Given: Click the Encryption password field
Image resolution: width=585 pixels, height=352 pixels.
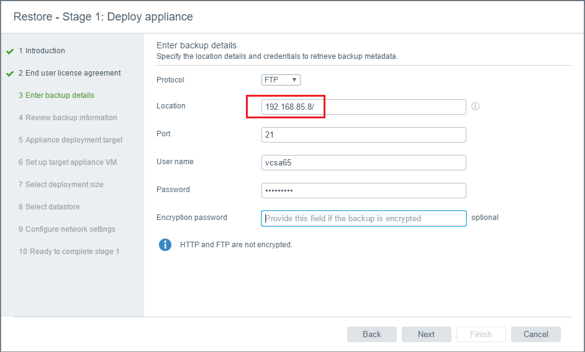Looking at the screenshot, I should point(364,218).
